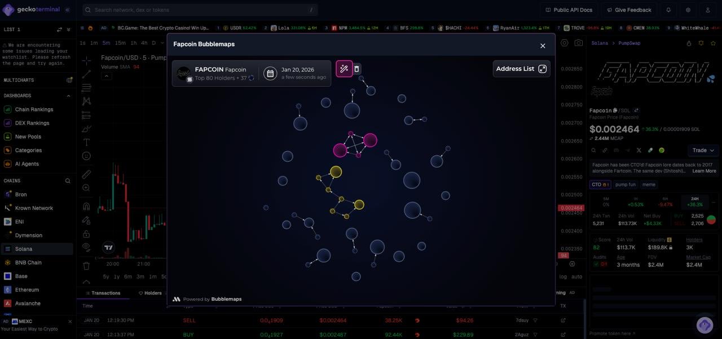
Task: Toggle lock all drawings tool
Action: coord(86,234)
